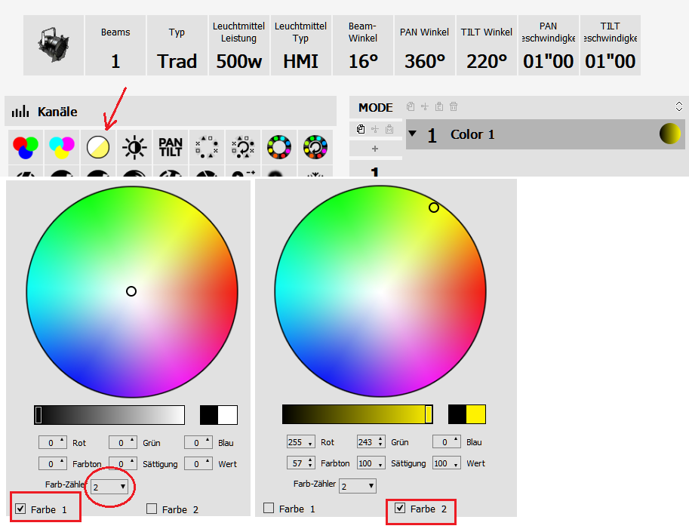Viewport: 689px width, 532px height.
Task: Click the grayscale brightness slider in left panel
Action: point(109,415)
